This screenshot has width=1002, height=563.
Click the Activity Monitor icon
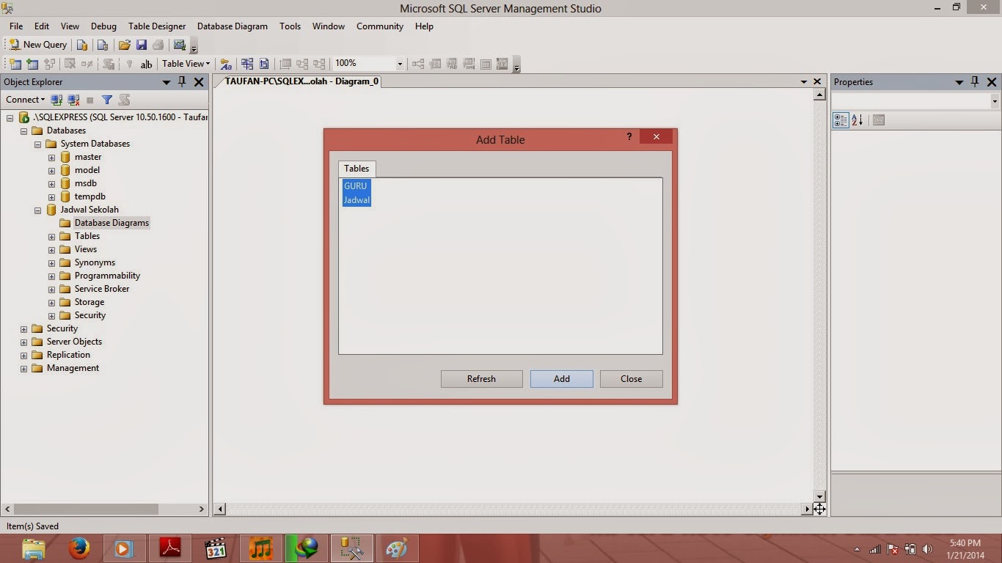click(179, 45)
